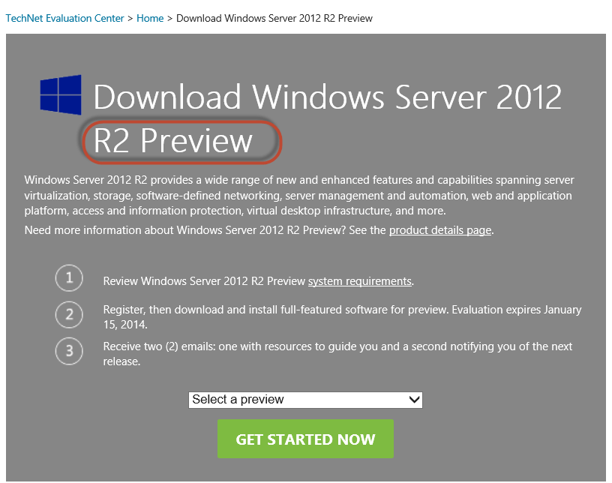Click the text 'Evaluation expires January 15, 2014'

pyautogui.click(x=342, y=317)
